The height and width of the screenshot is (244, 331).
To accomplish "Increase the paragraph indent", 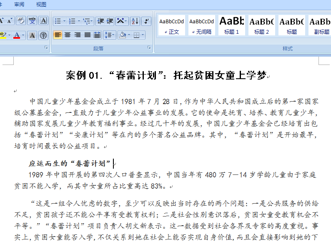I will (x=110, y=21).
